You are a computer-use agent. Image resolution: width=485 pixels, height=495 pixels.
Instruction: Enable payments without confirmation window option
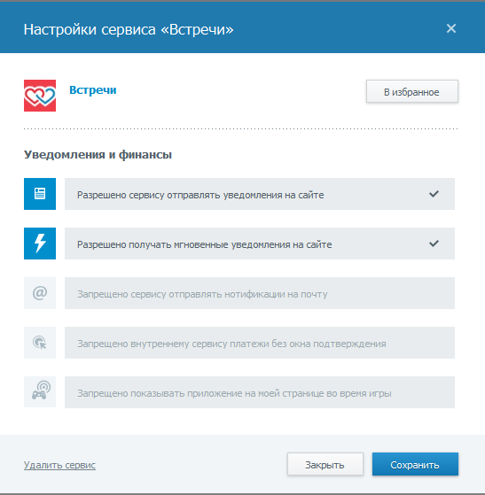[x=260, y=343]
